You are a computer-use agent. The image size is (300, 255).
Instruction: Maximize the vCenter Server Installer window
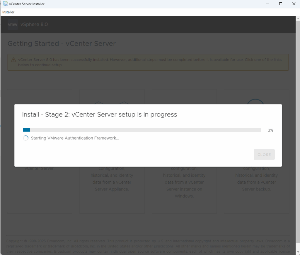point(281,4)
